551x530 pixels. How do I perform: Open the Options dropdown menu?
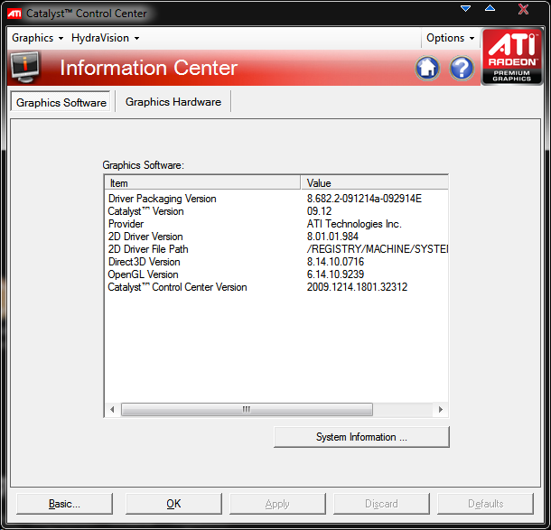pyautogui.click(x=450, y=38)
